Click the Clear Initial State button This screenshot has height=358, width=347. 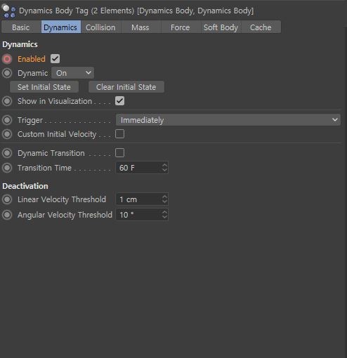[126, 87]
